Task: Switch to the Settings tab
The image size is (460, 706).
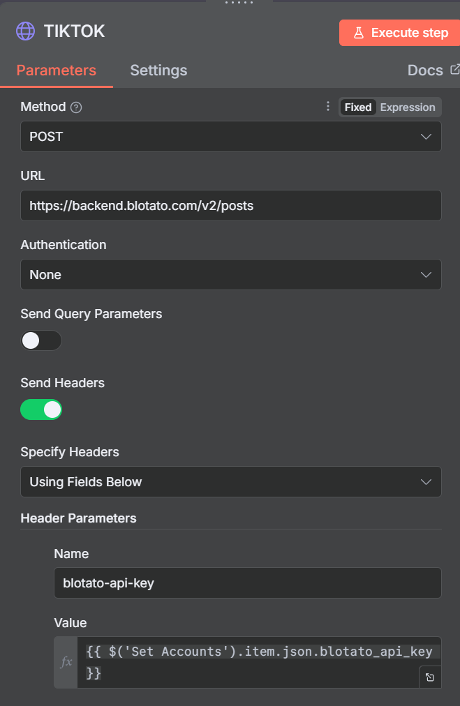Action: pyautogui.click(x=158, y=70)
